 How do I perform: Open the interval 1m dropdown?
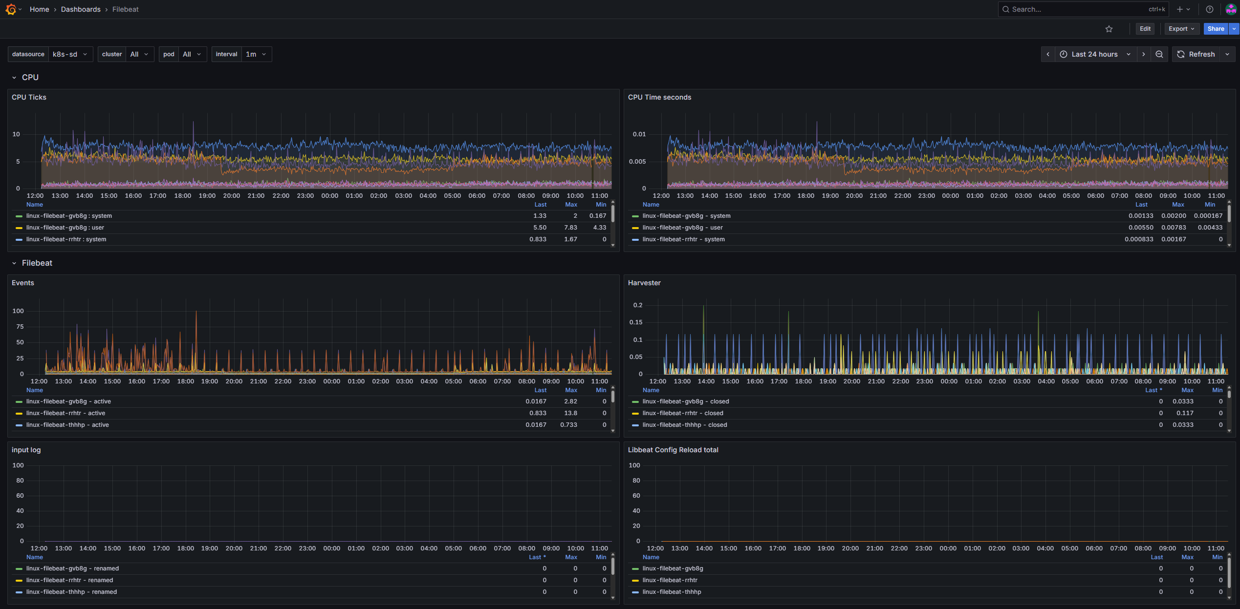tap(256, 54)
